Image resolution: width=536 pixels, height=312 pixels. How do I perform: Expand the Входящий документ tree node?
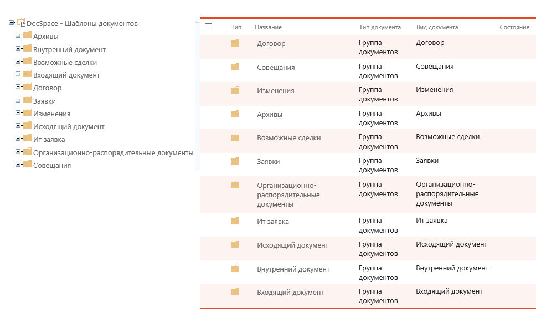18,74
